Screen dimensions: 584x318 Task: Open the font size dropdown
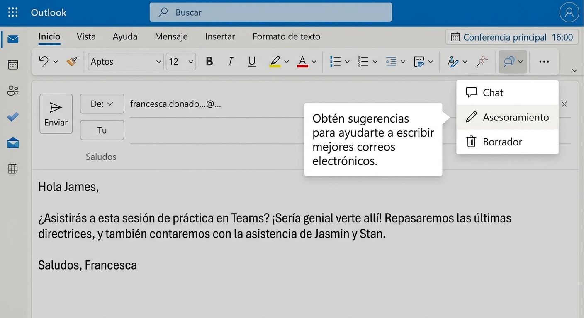coord(181,61)
